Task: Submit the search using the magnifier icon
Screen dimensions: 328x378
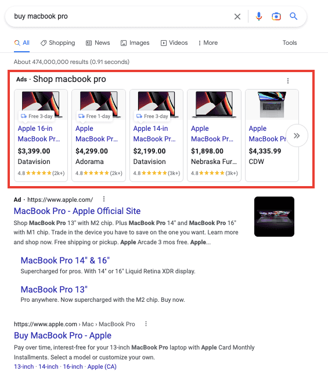Action: click(293, 16)
